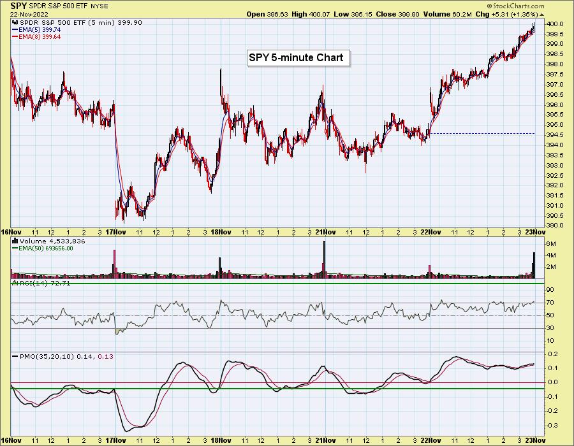Click the dashed horizontal support line at 394.5
Image resolution: width=574 pixels, height=446 pixels.
[482, 134]
